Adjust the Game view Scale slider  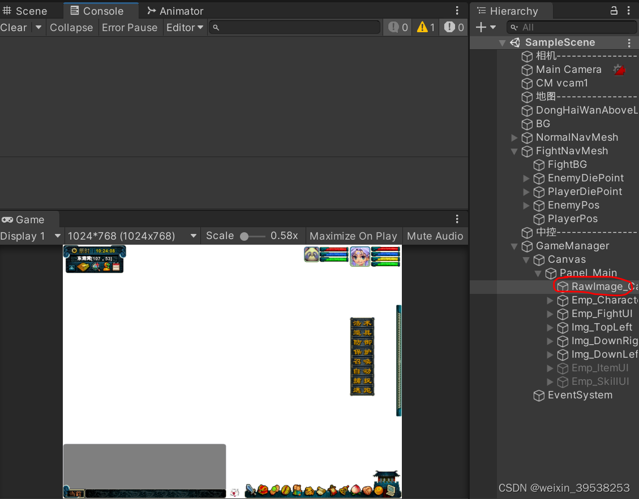(252, 236)
